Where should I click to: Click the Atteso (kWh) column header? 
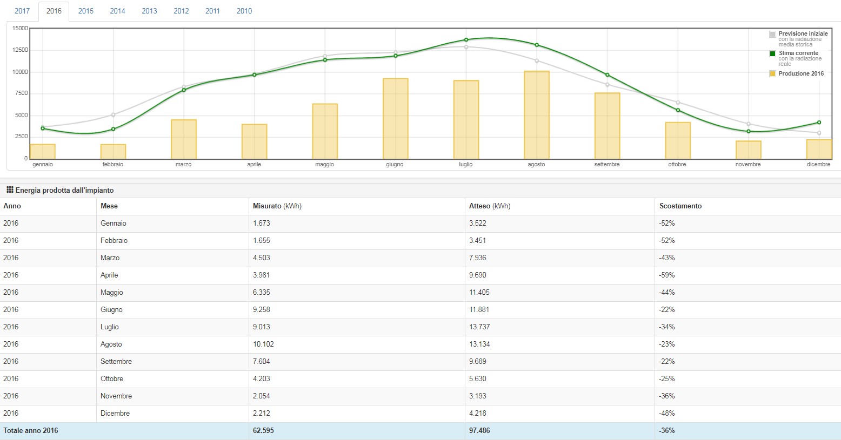point(490,206)
